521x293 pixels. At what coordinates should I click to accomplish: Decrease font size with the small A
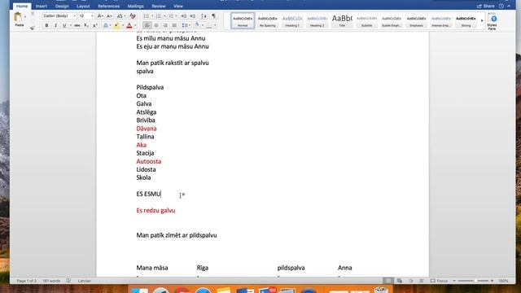[x=108, y=16]
